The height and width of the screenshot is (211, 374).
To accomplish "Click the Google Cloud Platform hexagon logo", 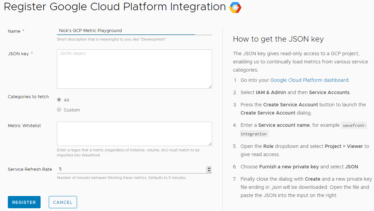I will point(235,7).
